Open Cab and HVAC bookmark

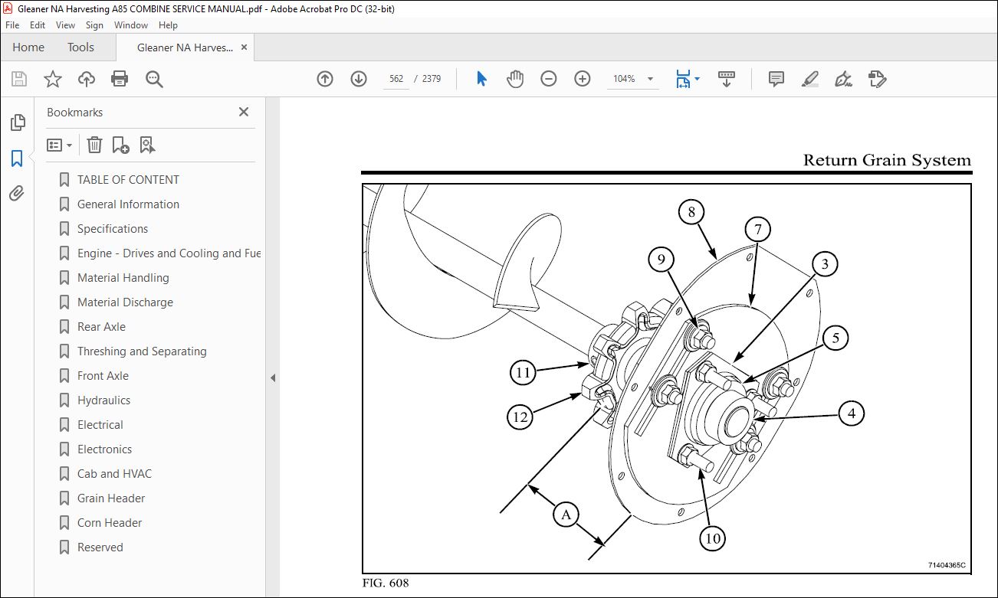tap(114, 474)
